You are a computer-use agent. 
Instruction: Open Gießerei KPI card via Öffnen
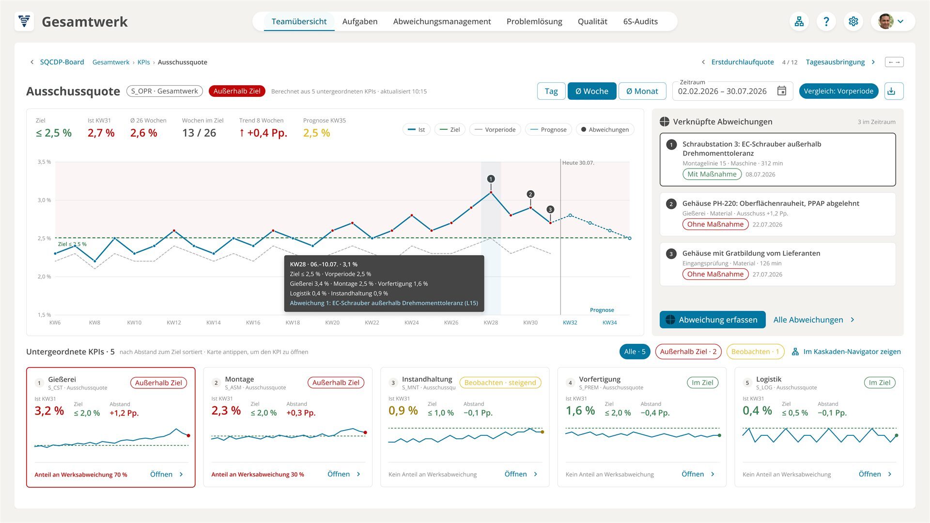[x=167, y=475]
